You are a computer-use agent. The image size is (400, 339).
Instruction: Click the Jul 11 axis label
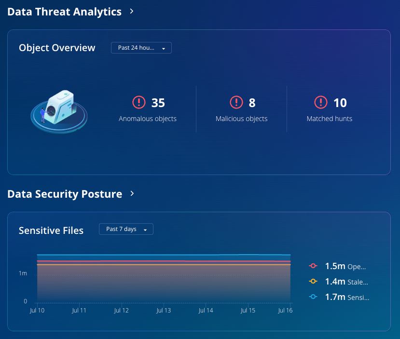[79, 311]
